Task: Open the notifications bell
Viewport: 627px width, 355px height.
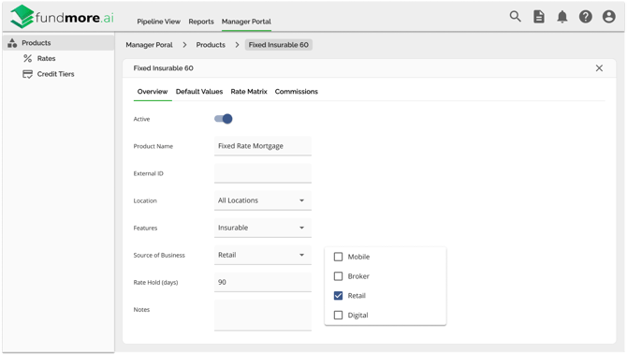Action: point(562,17)
